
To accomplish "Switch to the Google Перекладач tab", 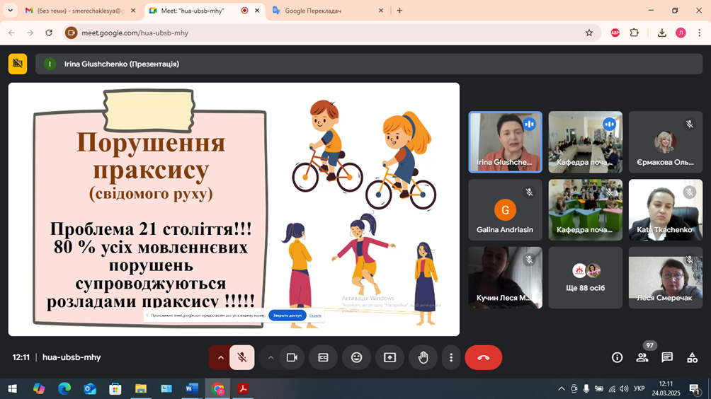I will [323, 11].
